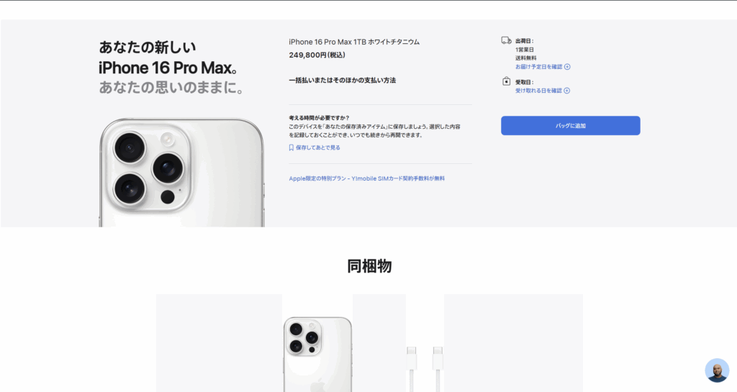
Task: Expand details with plus icon after 受け取れる日を確認
Action: [567, 91]
